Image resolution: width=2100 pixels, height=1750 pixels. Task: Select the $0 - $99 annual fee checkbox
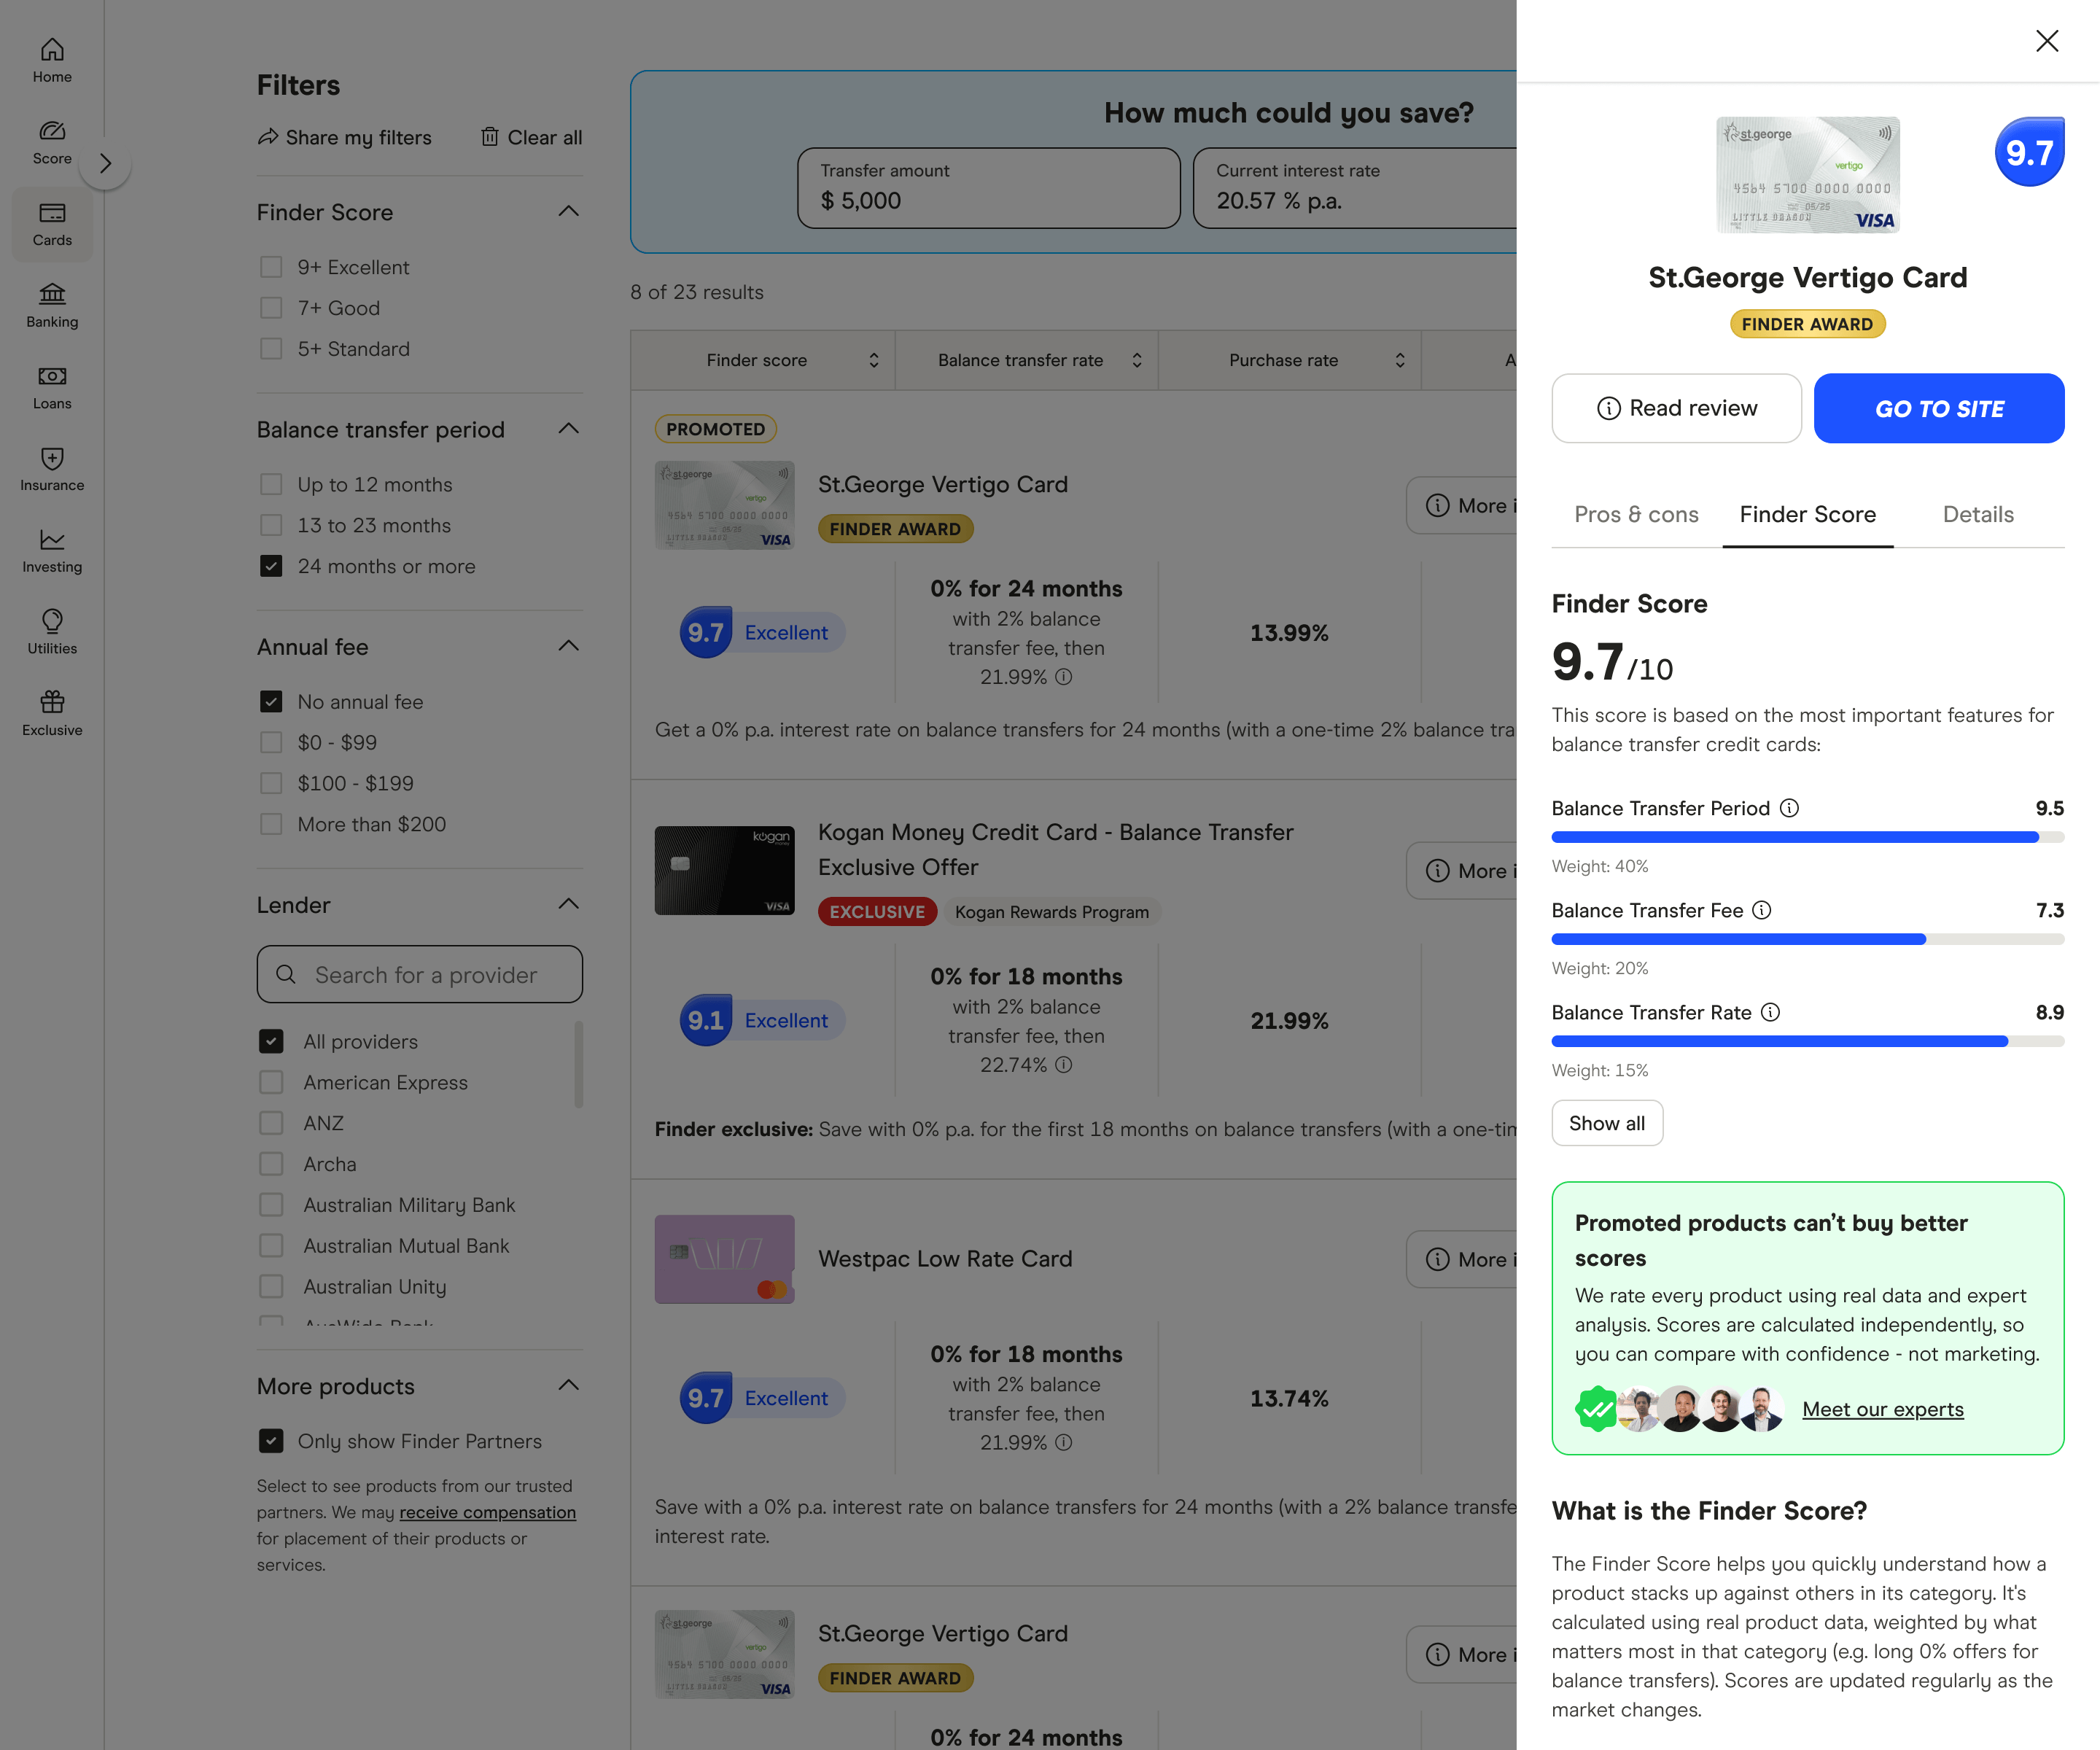[x=271, y=742]
